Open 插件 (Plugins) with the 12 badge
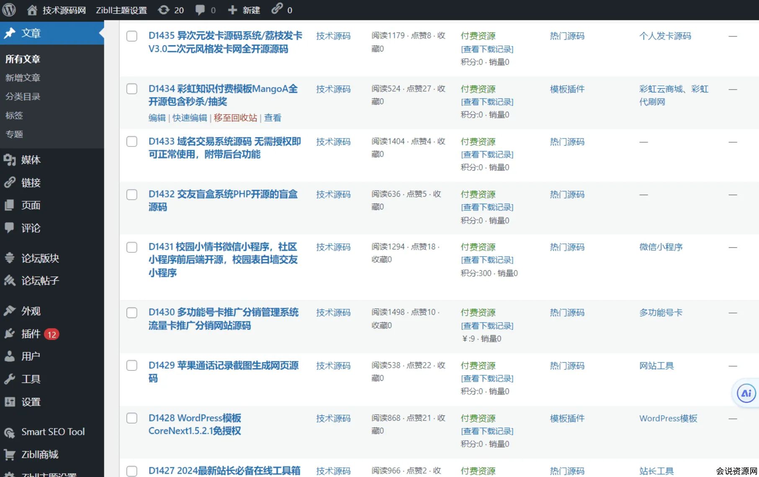The height and width of the screenshot is (477, 759). point(31,333)
